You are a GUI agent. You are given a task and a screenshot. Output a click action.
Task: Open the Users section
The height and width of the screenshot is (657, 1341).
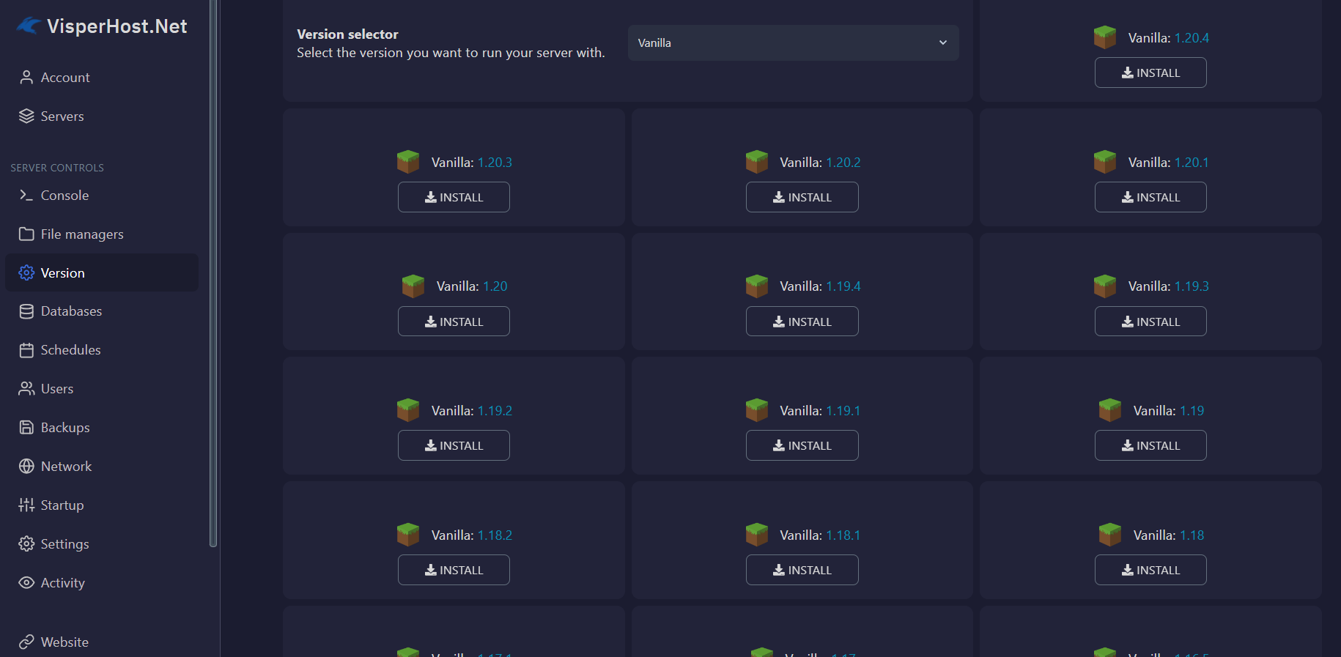102,389
